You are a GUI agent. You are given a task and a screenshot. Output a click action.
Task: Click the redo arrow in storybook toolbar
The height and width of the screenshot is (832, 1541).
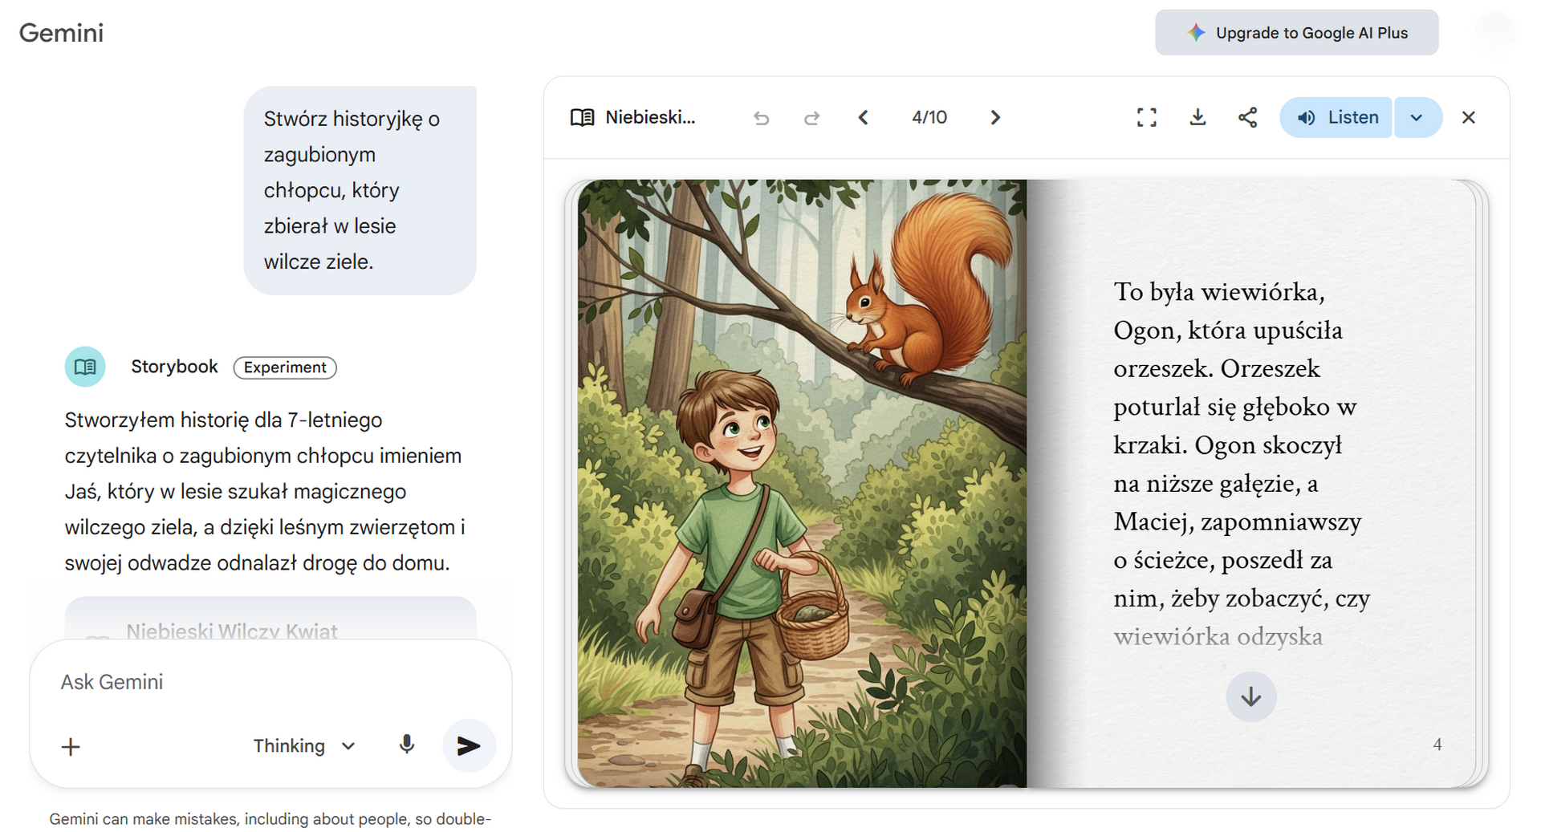(x=811, y=118)
